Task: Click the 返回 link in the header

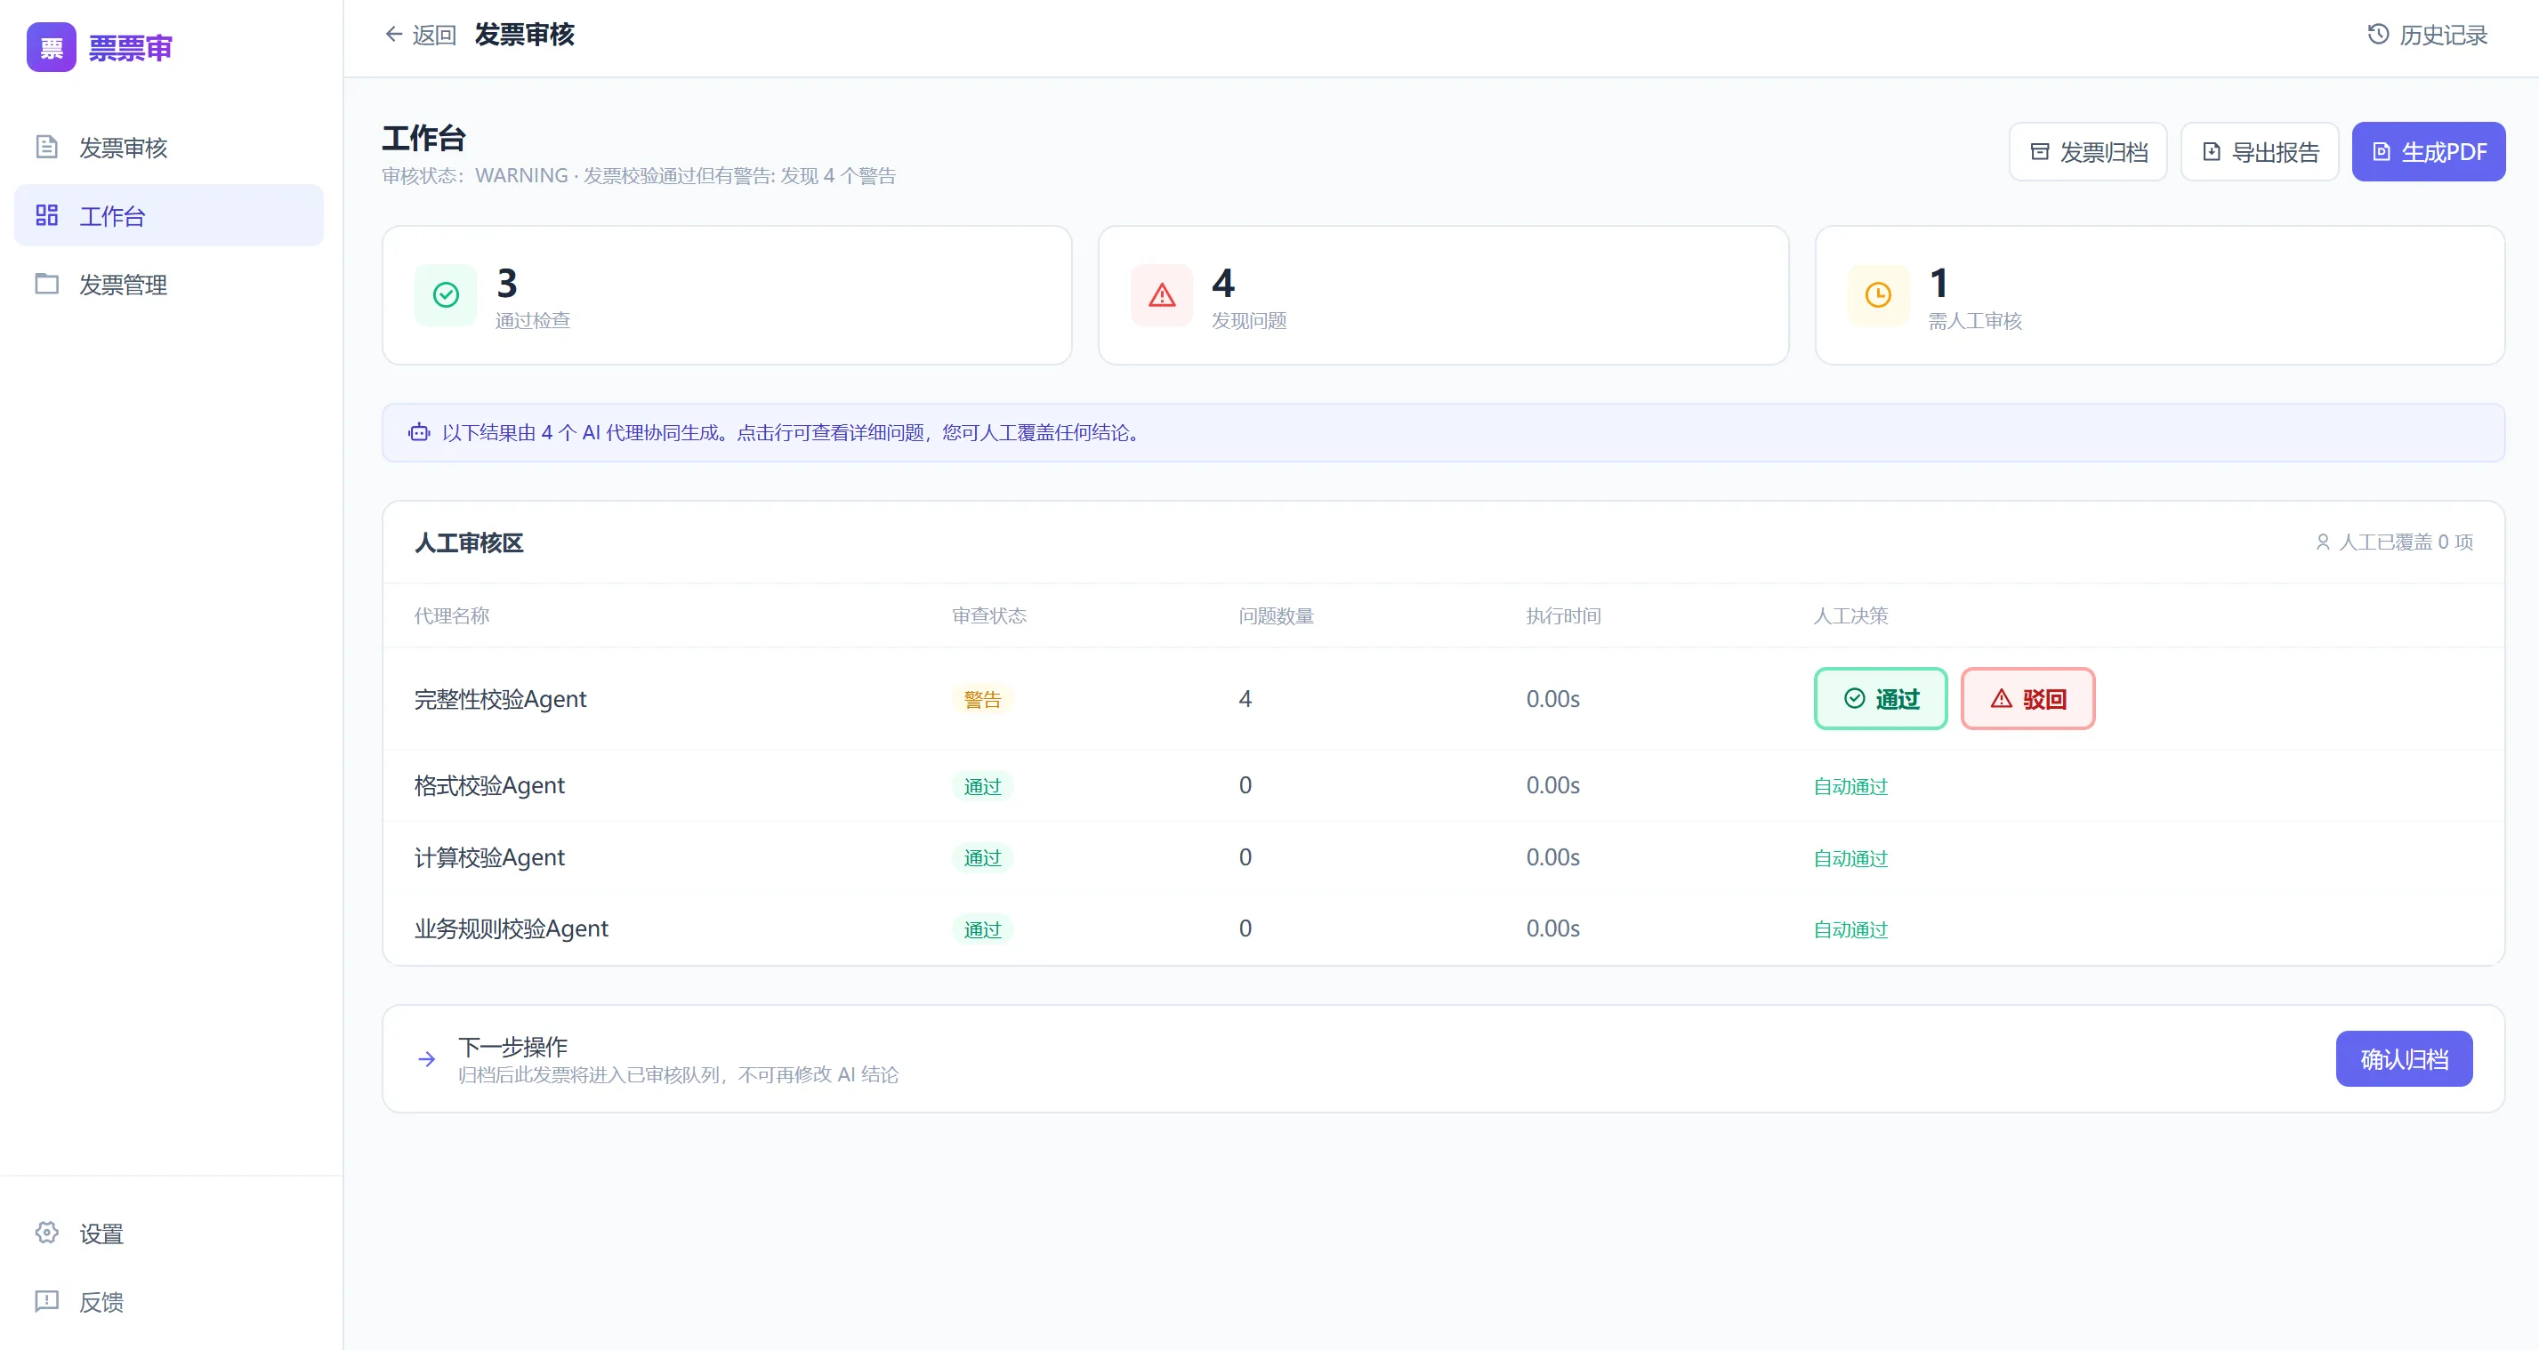Action: (420, 35)
